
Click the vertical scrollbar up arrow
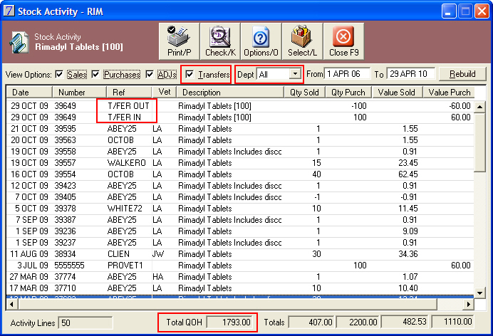pyautogui.click(x=479, y=107)
